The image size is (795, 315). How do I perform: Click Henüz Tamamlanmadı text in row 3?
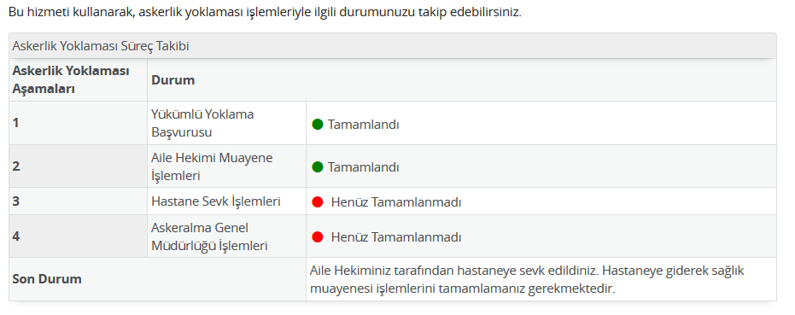(x=396, y=201)
